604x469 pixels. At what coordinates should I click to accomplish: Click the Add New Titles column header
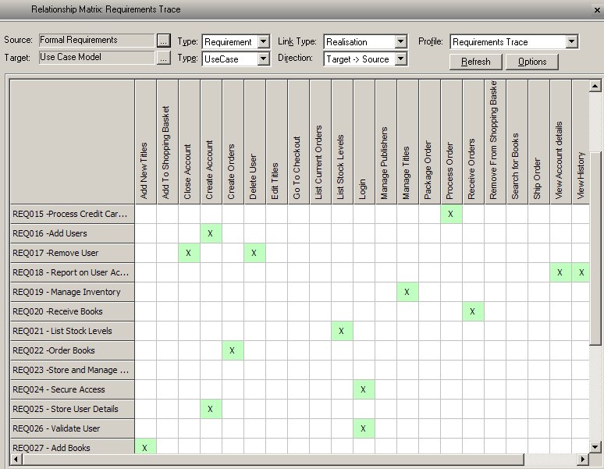(145, 142)
